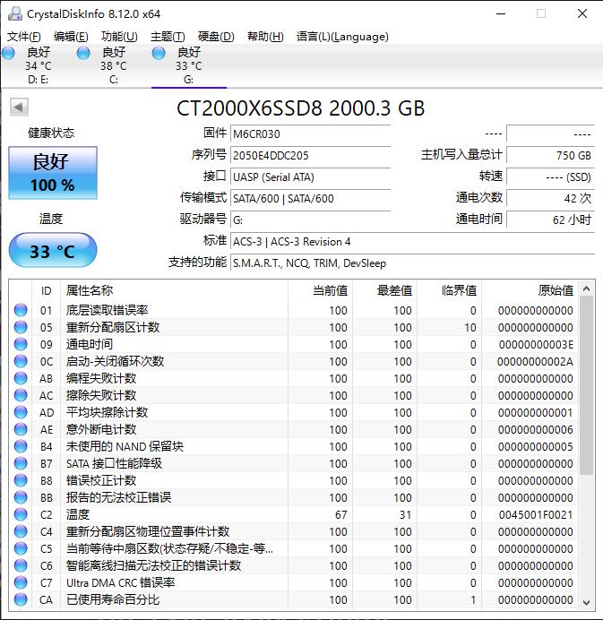603x620 pixels.
Task: Select the Ultra DMA CRC 错误率 row name
Action: click(121, 582)
